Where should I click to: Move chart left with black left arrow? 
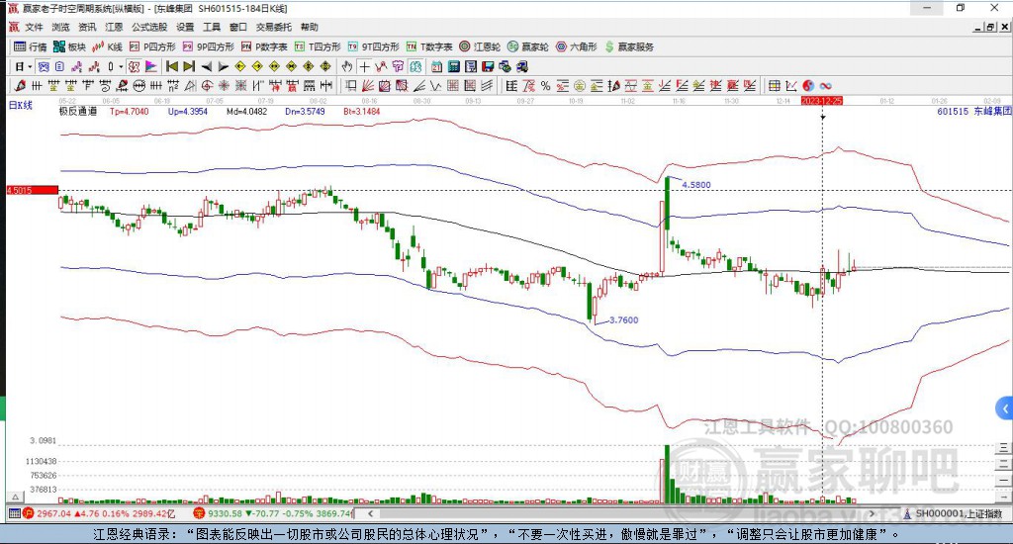(x=206, y=66)
